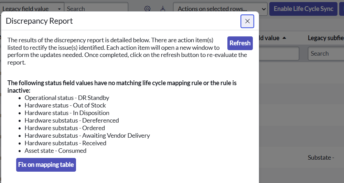This screenshot has height=183, width=344.
Task: Select the Legacy subfield column header
Action: point(325,38)
